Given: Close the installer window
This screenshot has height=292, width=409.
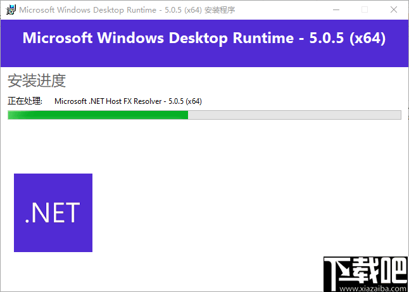Looking at the screenshot, I should (x=394, y=10).
